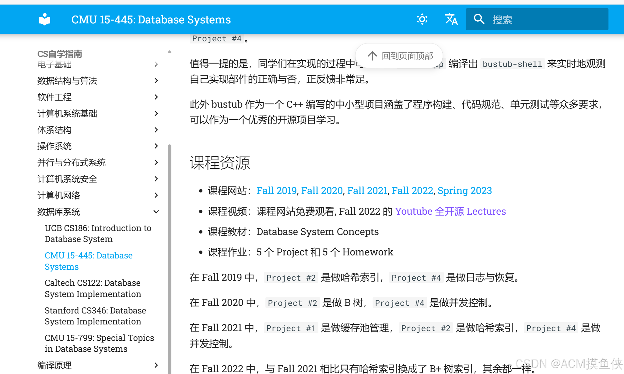Toggle the light/dark theme icon
Viewport: 624px width, 374px height.
tap(422, 19)
